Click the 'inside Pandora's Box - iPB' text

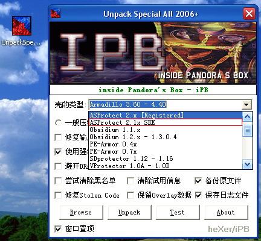pos(153,90)
